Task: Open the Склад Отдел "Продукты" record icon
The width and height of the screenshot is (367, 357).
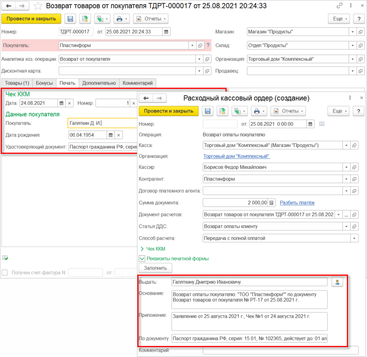Action: (361, 46)
